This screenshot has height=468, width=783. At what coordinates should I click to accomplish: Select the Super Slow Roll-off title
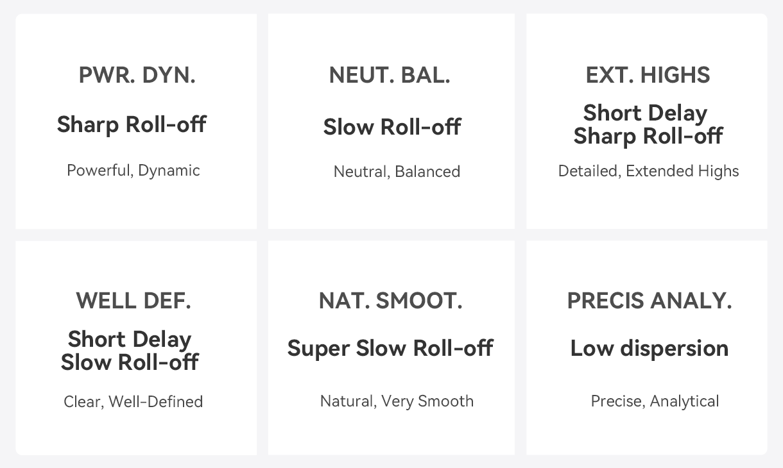click(x=390, y=348)
